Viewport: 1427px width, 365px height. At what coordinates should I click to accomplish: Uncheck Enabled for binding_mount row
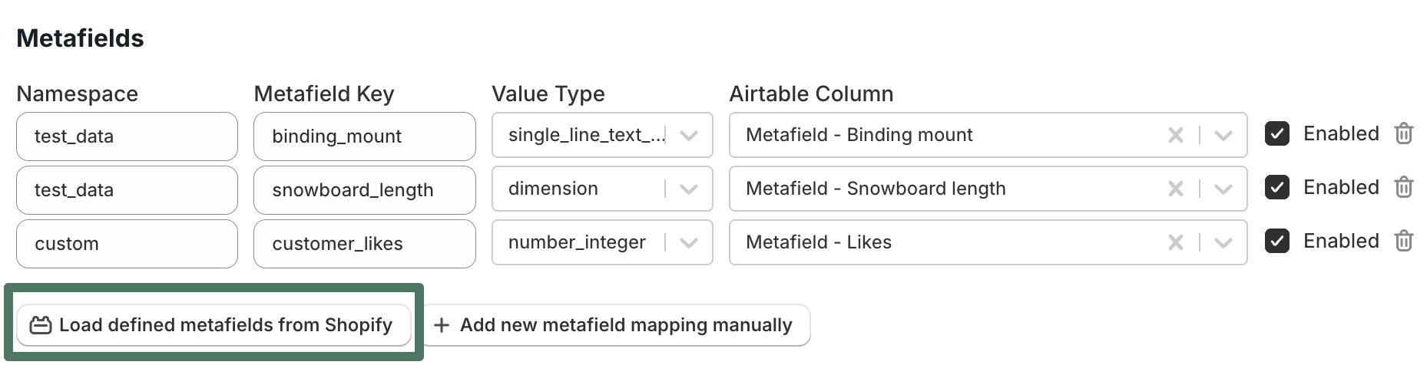[1277, 134]
